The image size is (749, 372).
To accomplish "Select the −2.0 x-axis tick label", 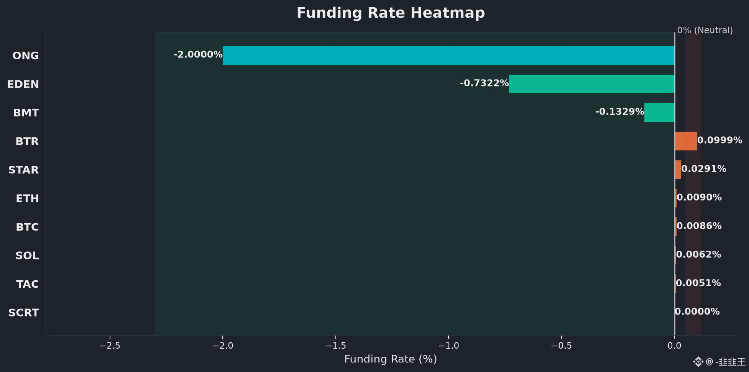I will [223, 346].
